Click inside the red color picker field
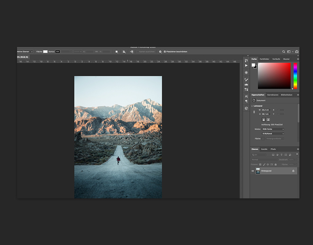This screenshot has height=245, width=313. 274,76
